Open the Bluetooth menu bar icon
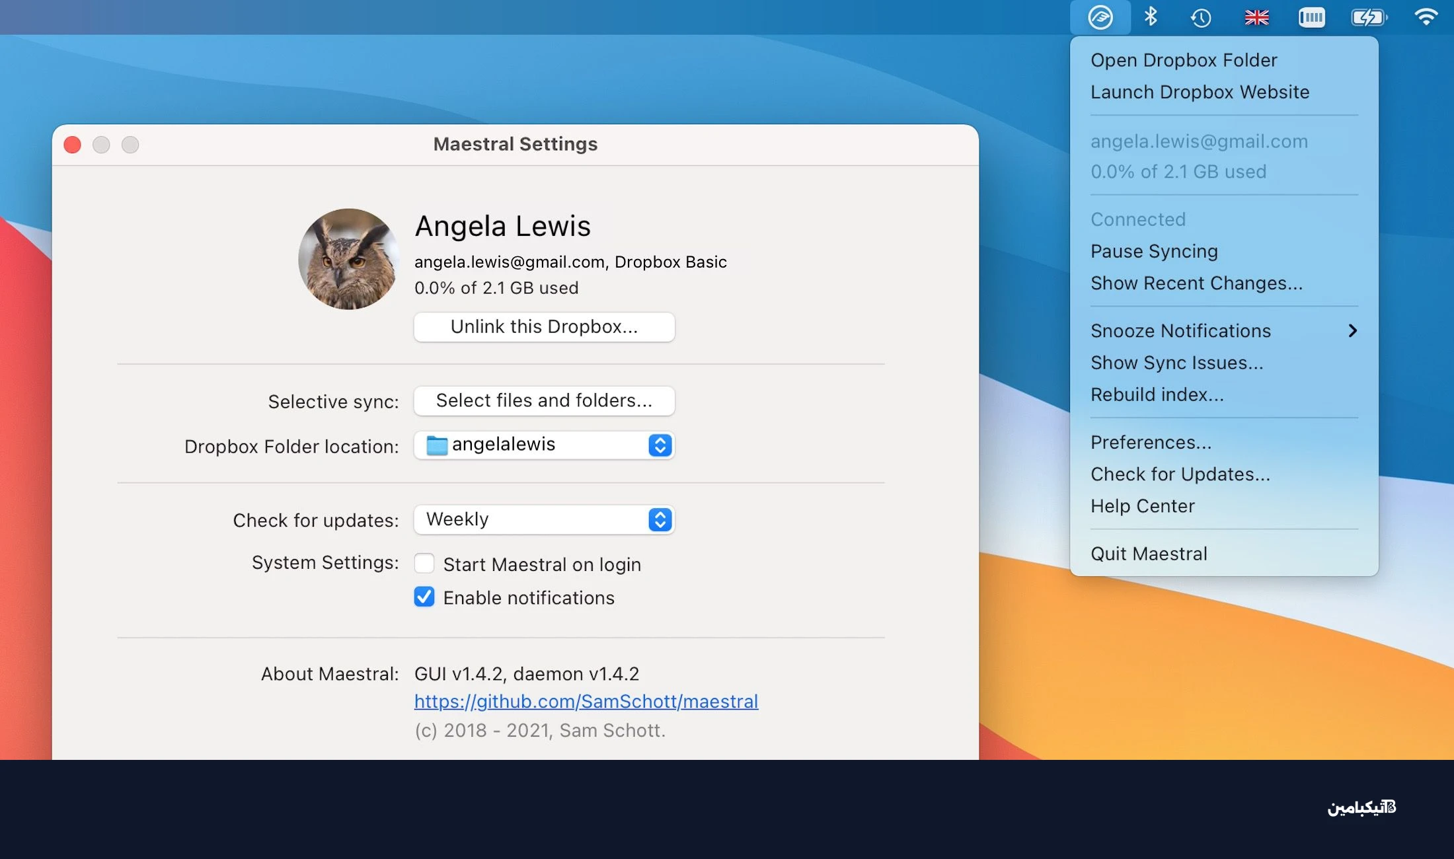Viewport: 1454px width, 859px height. (x=1151, y=17)
